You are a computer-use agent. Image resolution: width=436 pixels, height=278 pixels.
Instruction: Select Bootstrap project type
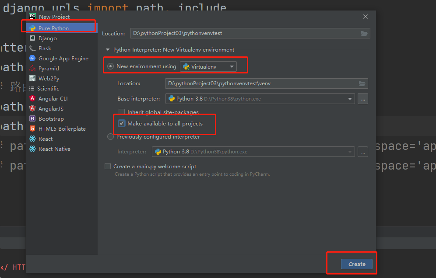61,118
